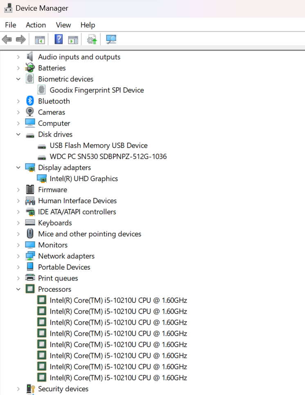Click the Mice and pointing devices icon
305x395 pixels.
point(30,234)
